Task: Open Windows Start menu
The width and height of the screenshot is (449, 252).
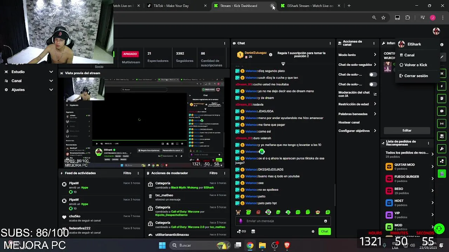Action: tap(162, 245)
